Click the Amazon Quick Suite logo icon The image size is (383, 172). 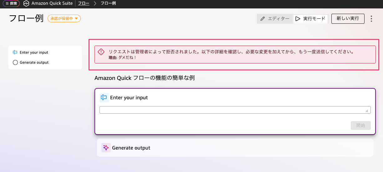[x=26, y=3]
